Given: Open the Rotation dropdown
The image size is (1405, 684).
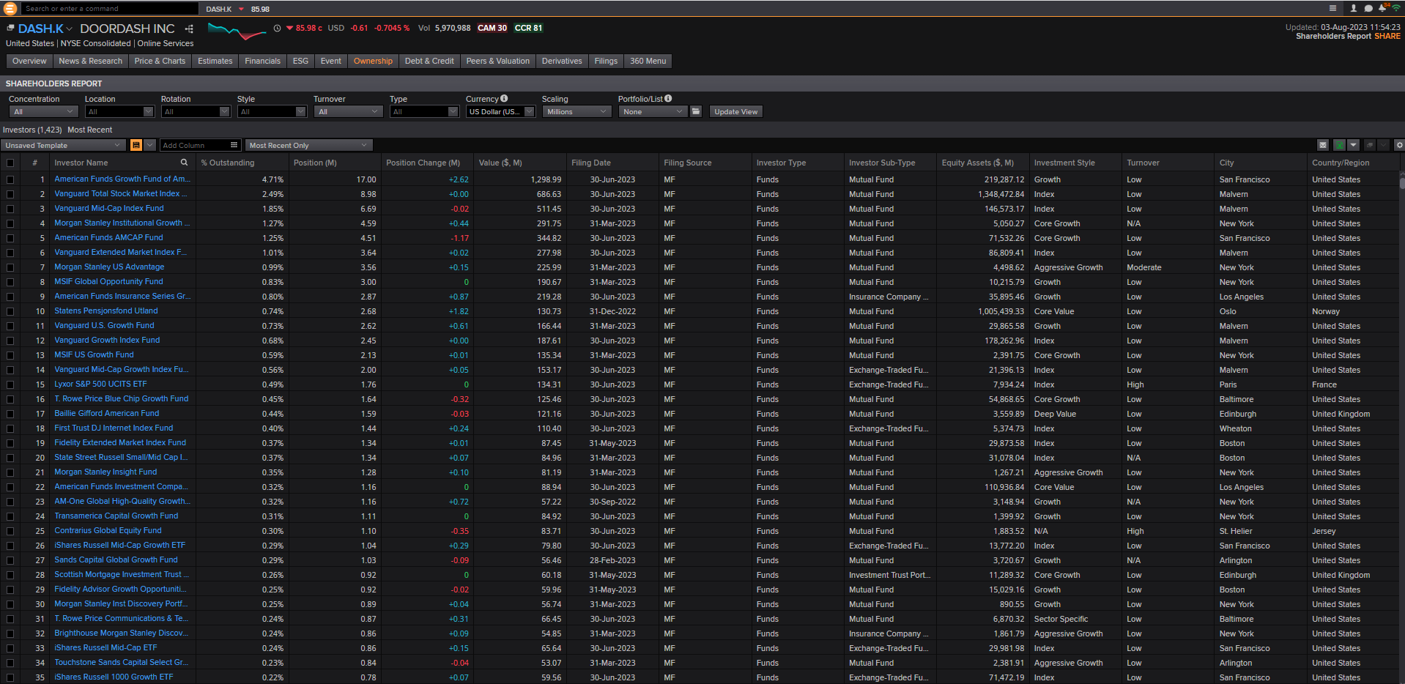Looking at the screenshot, I should 196,111.
